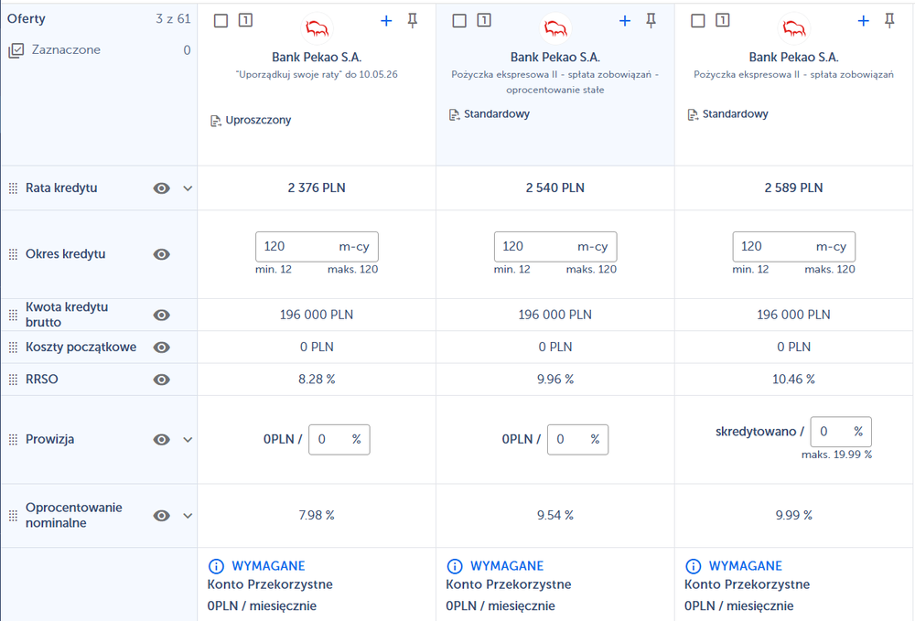Click the boxed 1 icon in the 2 540 PLN offer

[484, 20]
